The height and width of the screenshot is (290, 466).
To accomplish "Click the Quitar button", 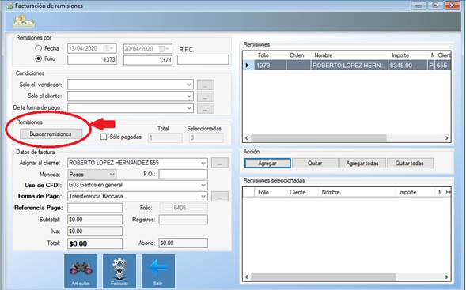I will pyautogui.click(x=315, y=164).
